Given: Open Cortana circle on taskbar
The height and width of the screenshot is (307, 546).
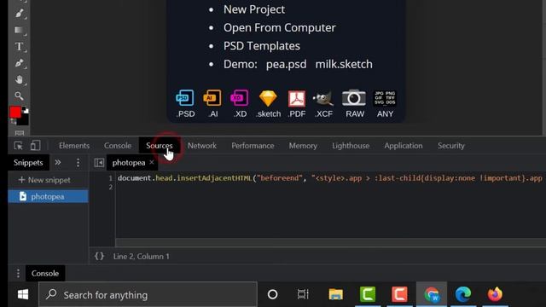Looking at the screenshot, I should (272, 294).
